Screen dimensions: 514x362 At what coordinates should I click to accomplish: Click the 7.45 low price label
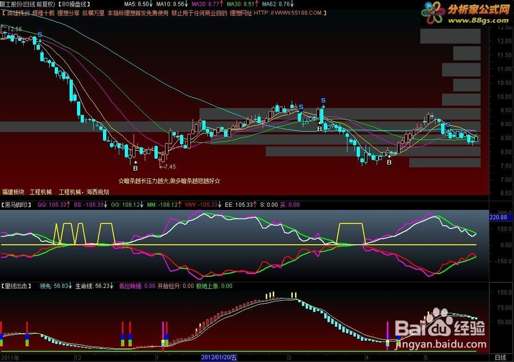click(170, 167)
